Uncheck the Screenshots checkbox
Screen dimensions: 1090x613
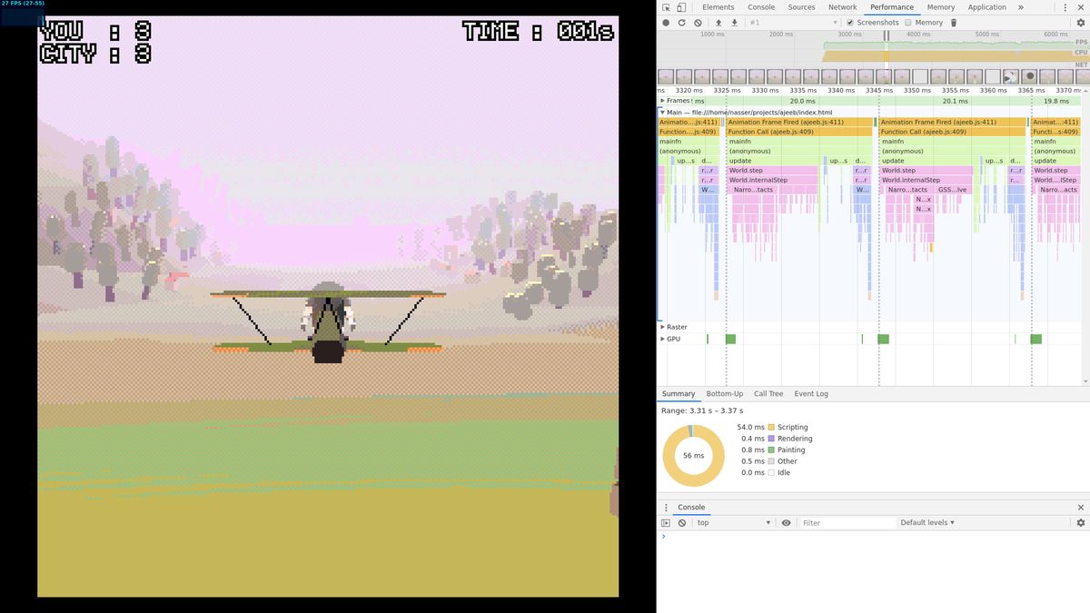(x=850, y=23)
